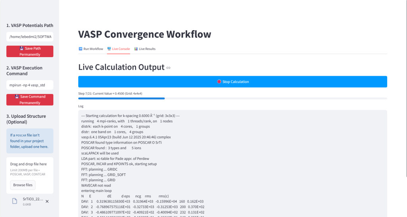Click the Step 7/21 progress bar
This screenshot has height=217, width=407.
233,98
